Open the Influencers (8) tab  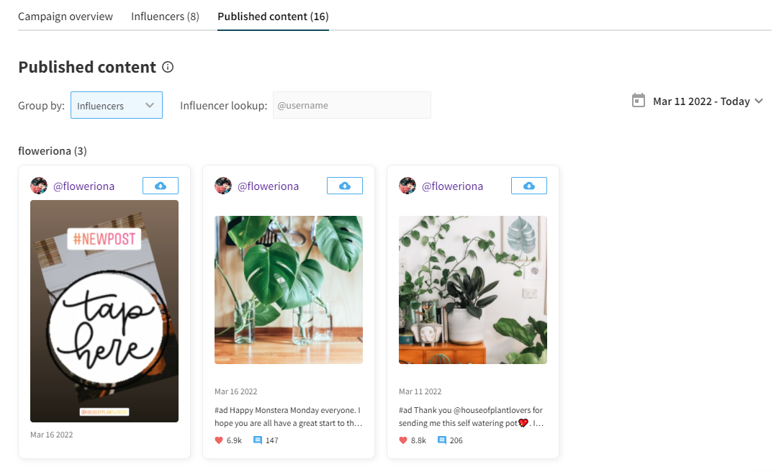click(x=165, y=16)
